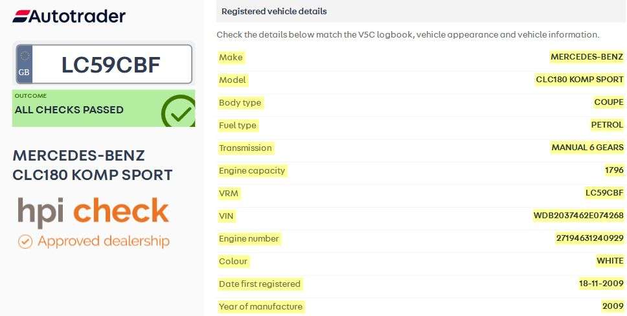This screenshot has width=627, height=316.
Task: Click the green checkmark outcome icon
Action: click(179, 112)
